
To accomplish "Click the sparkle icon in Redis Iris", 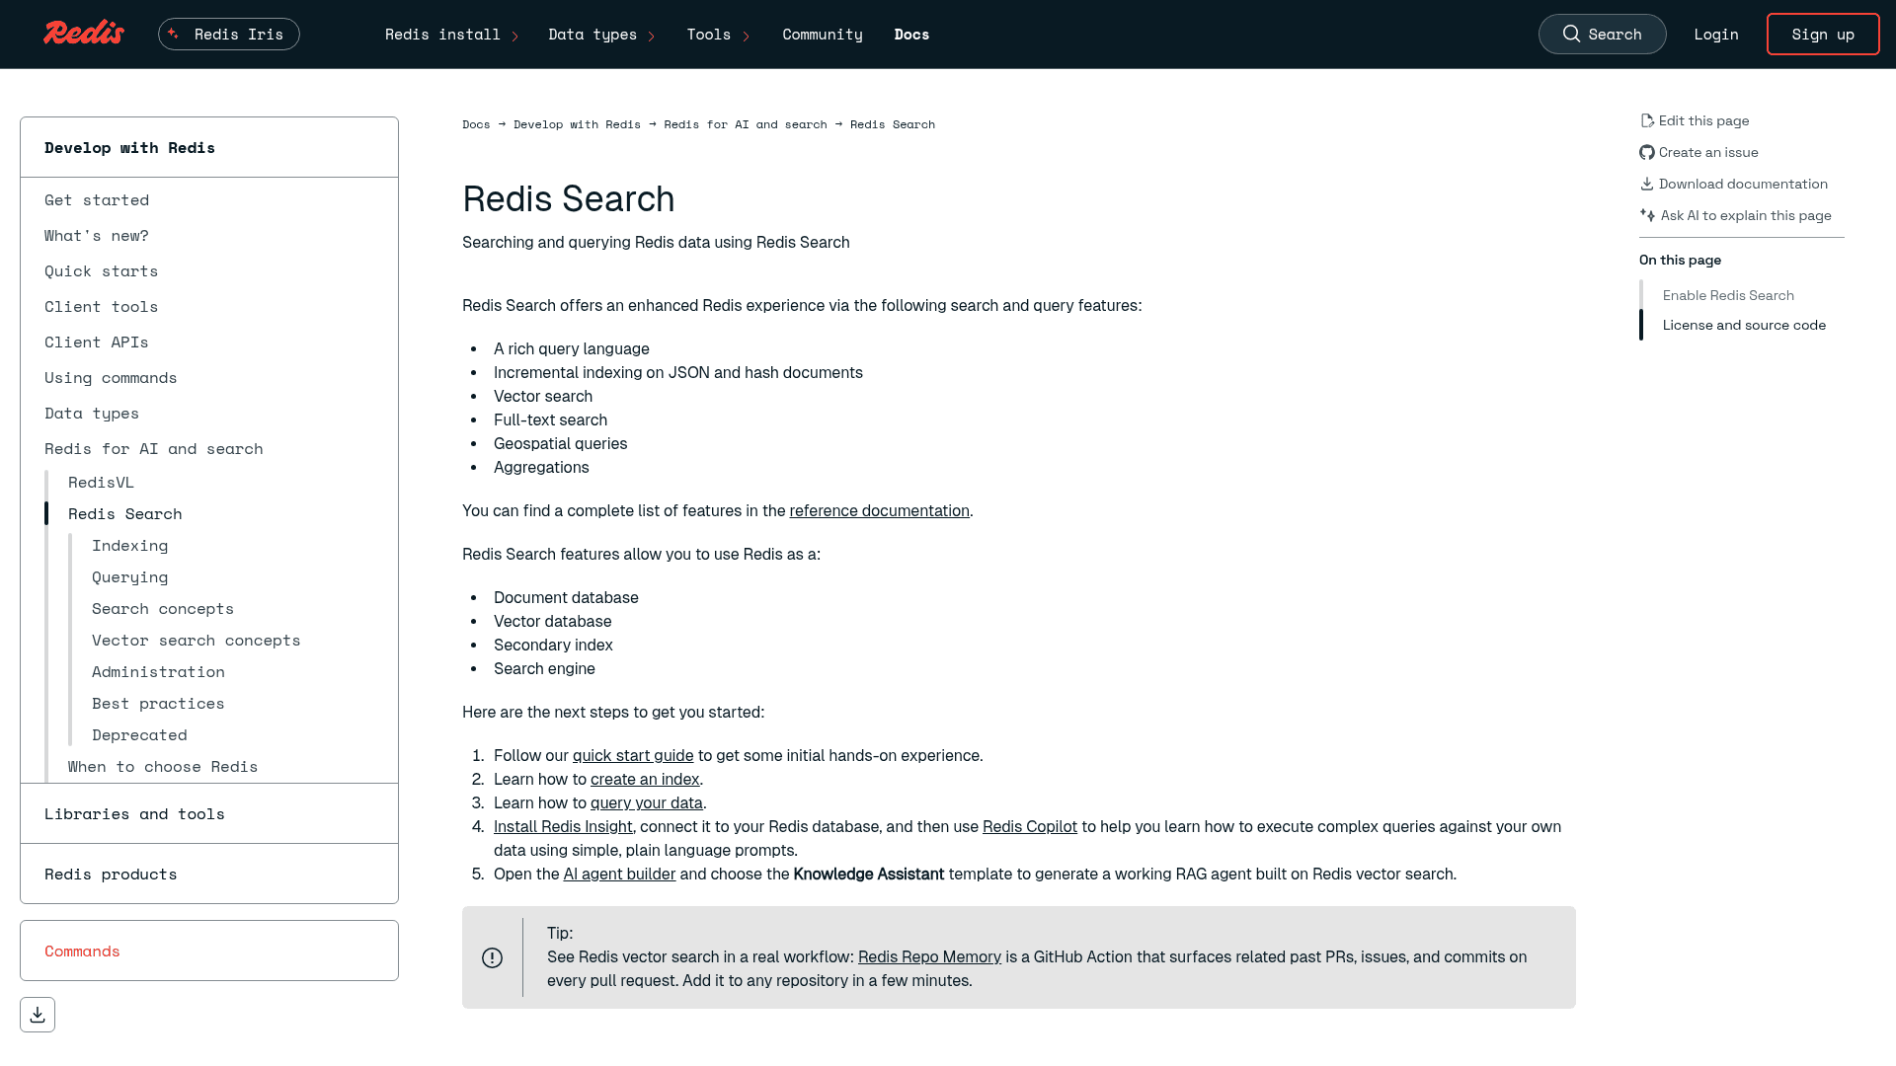I will [174, 34].
